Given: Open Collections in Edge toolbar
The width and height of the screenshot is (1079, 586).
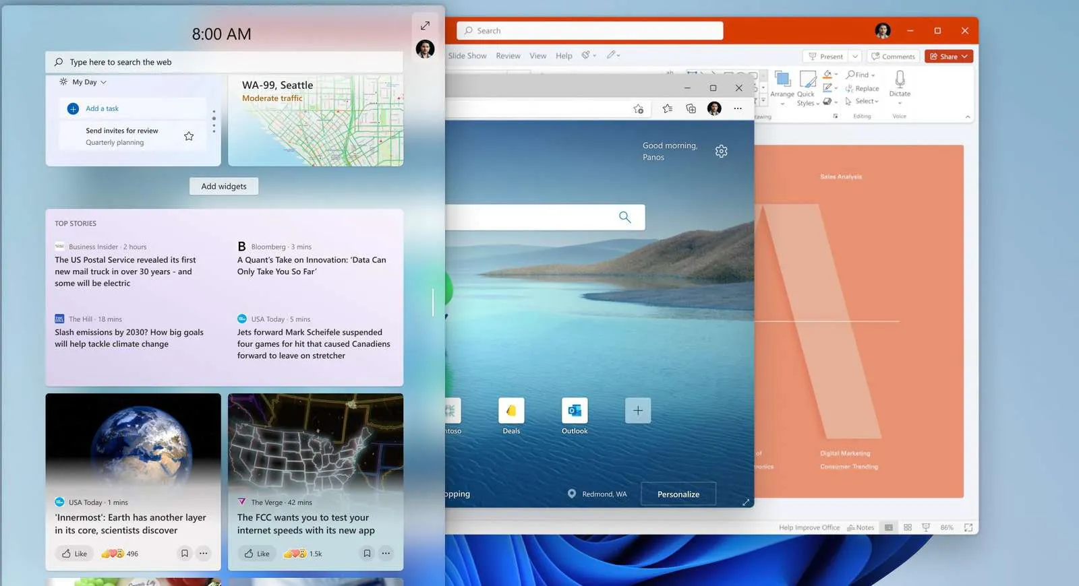Looking at the screenshot, I should [691, 108].
